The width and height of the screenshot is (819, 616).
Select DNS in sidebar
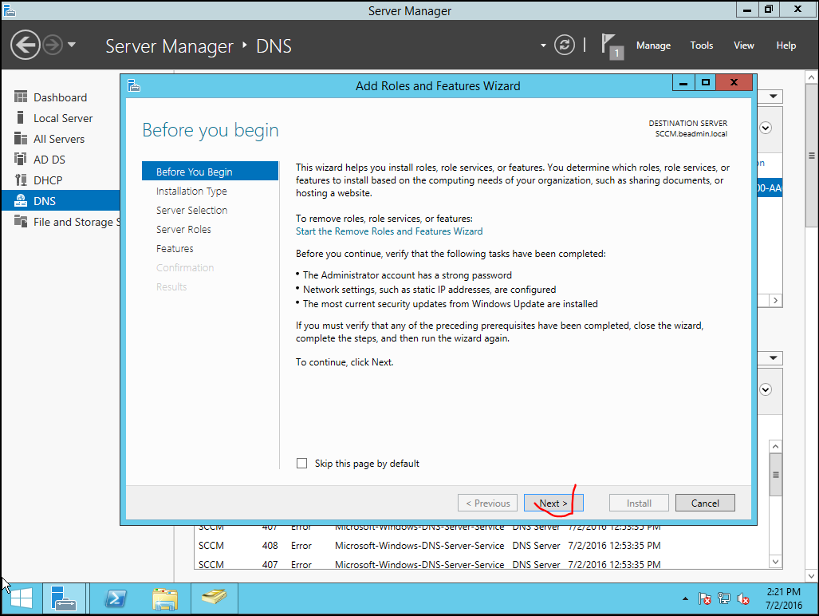[x=61, y=200]
